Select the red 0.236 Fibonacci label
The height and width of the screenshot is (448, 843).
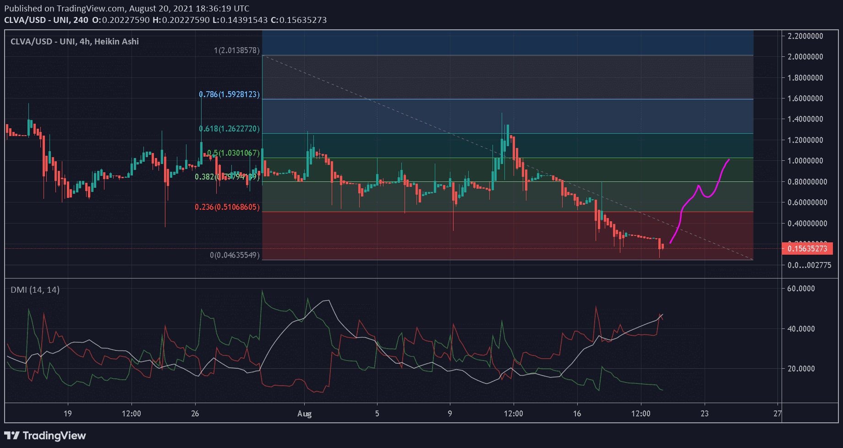click(x=227, y=207)
